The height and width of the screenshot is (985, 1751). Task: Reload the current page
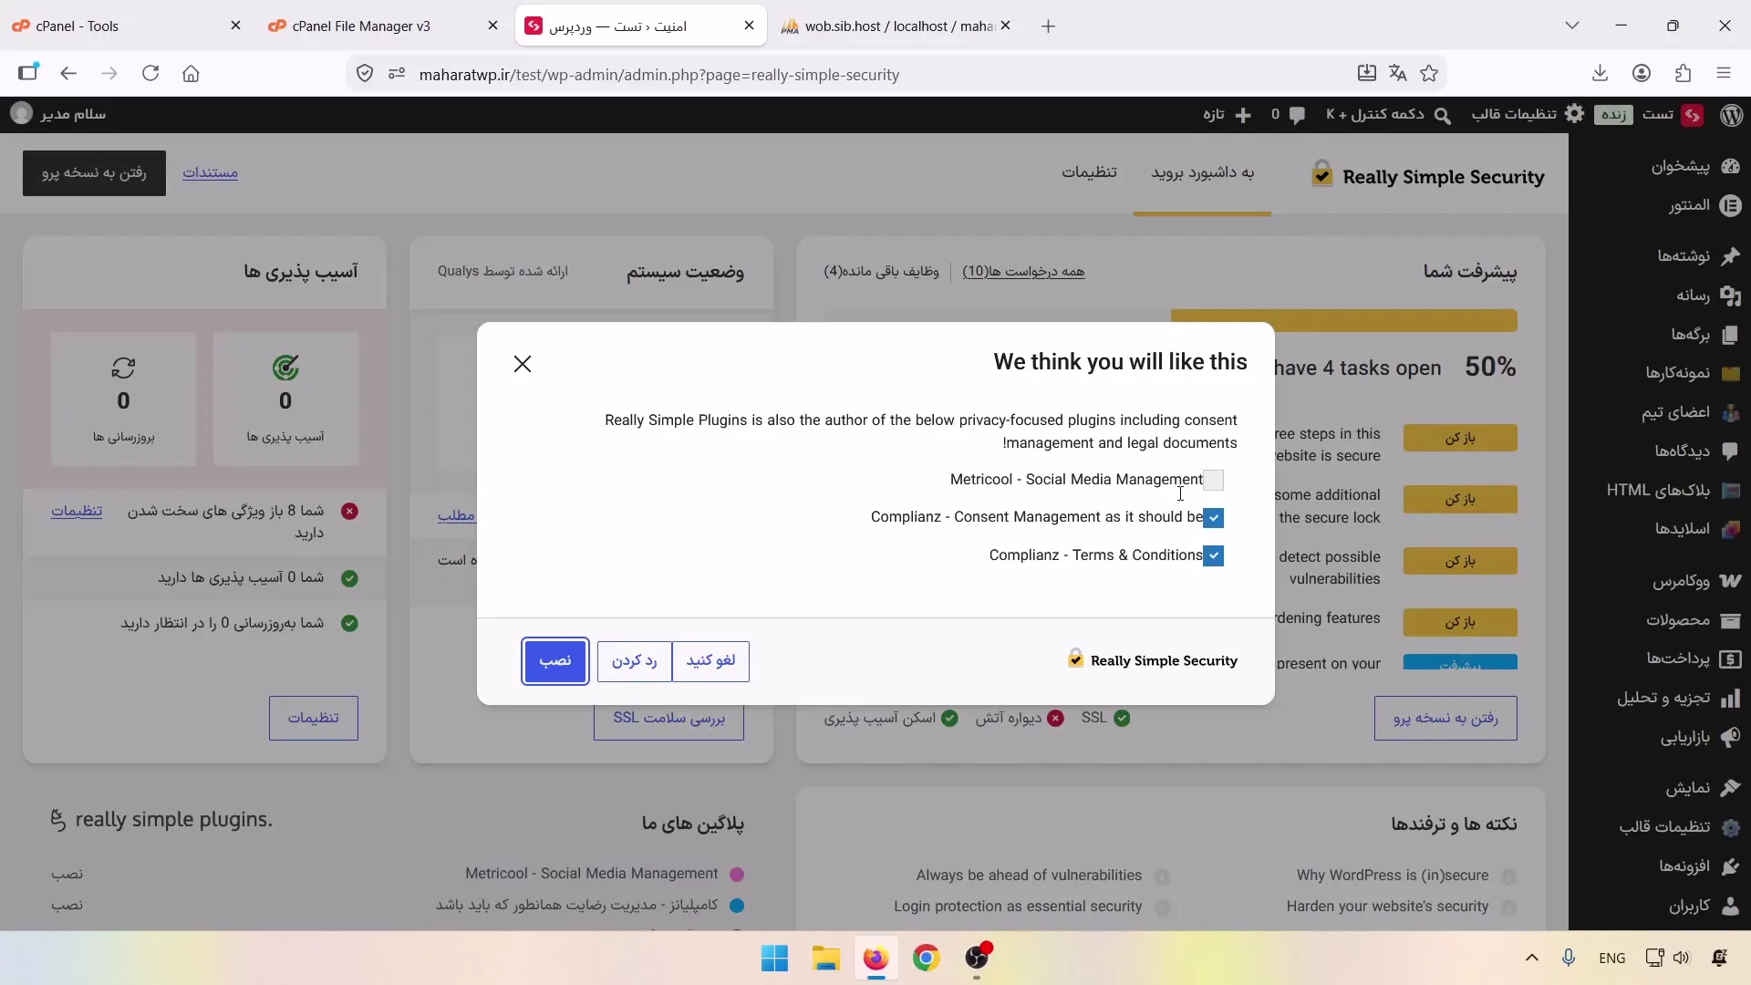pyautogui.click(x=150, y=74)
